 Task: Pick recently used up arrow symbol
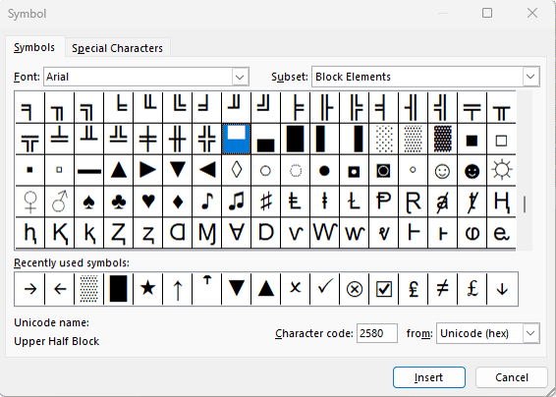click(177, 289)
